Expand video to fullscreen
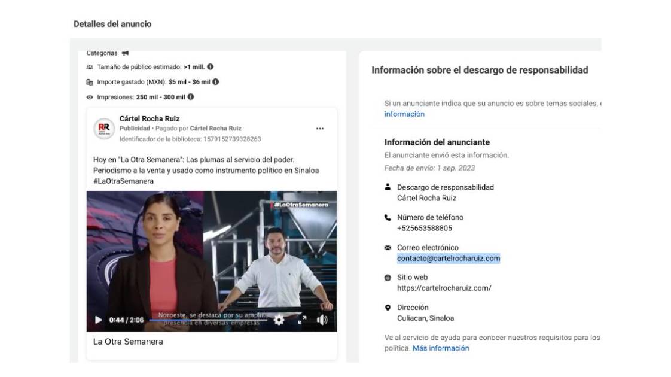The width and height of the screenshot is (671, 377). tap(302, 320)
